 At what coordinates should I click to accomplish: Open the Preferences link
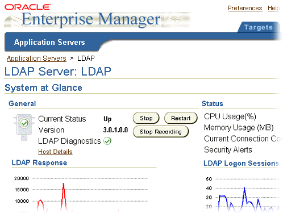pyautogui.click(x=245, y=8)
